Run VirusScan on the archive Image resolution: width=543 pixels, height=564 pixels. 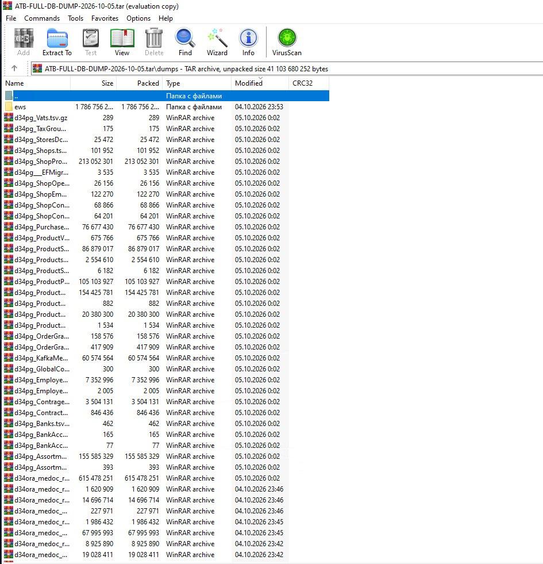coord(287,42)
